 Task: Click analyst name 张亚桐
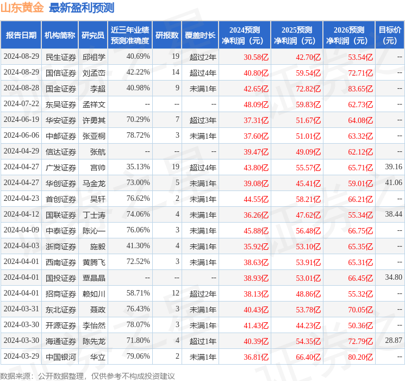pyautogui.click(x=94, y=136)
